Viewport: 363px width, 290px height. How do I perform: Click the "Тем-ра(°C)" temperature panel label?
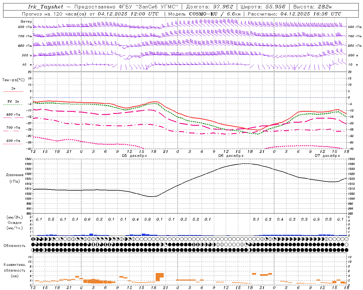tap(13, 80)
